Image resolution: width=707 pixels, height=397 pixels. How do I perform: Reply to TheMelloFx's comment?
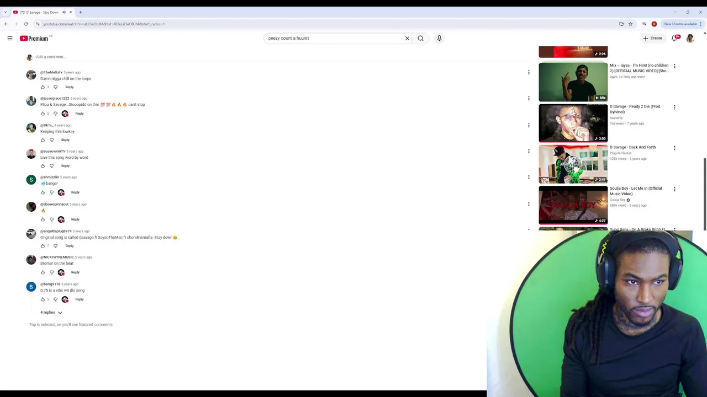point(70,87)
